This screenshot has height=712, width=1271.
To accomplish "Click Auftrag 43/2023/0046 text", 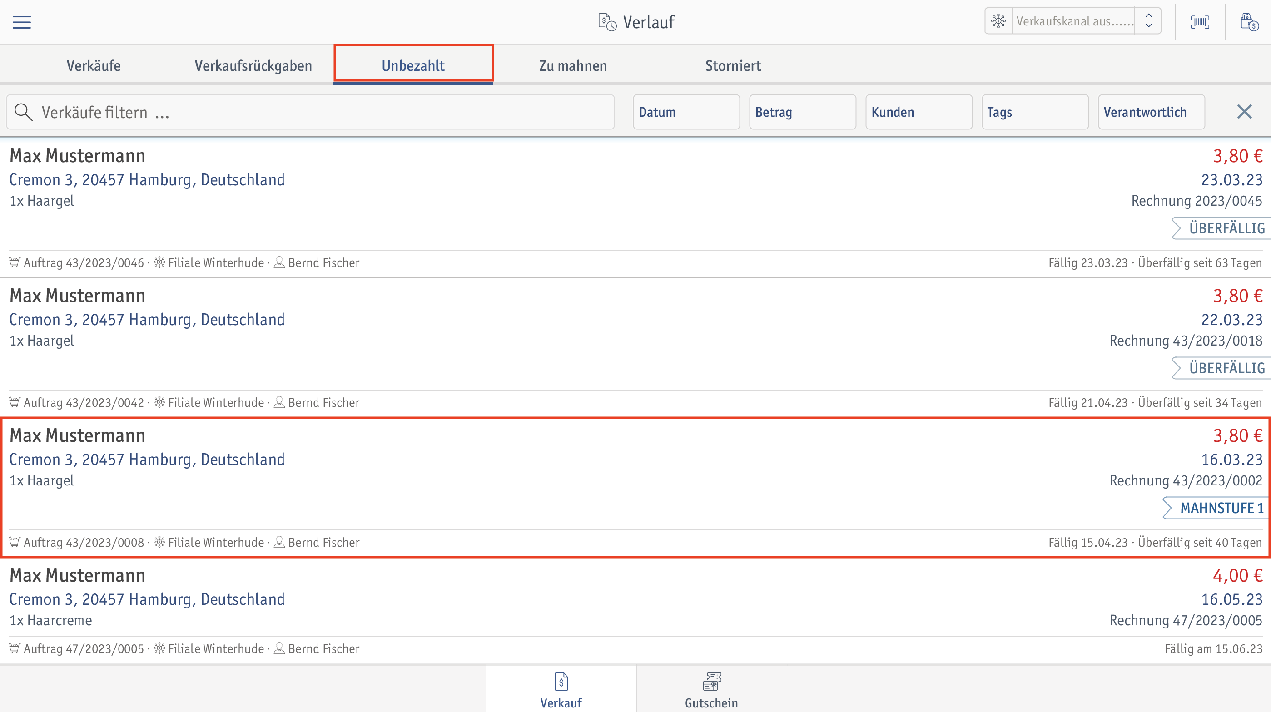I will click(x=84, y=263).
